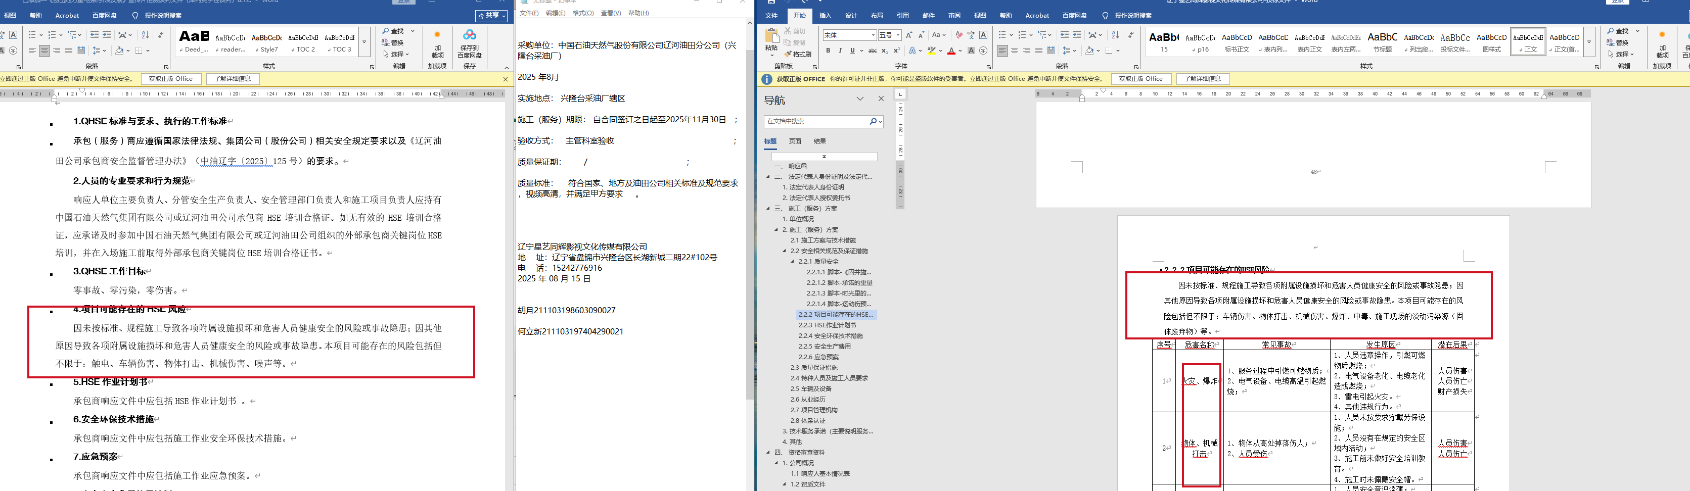Select '2.2.3 HSE作业计划书' in navigation tree
The height and width of the screenshot is (491, 1690).
[827, 325]
